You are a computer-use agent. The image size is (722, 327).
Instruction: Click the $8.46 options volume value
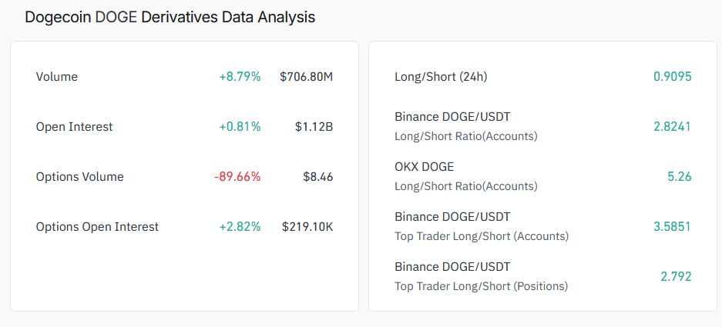(318, 177)
